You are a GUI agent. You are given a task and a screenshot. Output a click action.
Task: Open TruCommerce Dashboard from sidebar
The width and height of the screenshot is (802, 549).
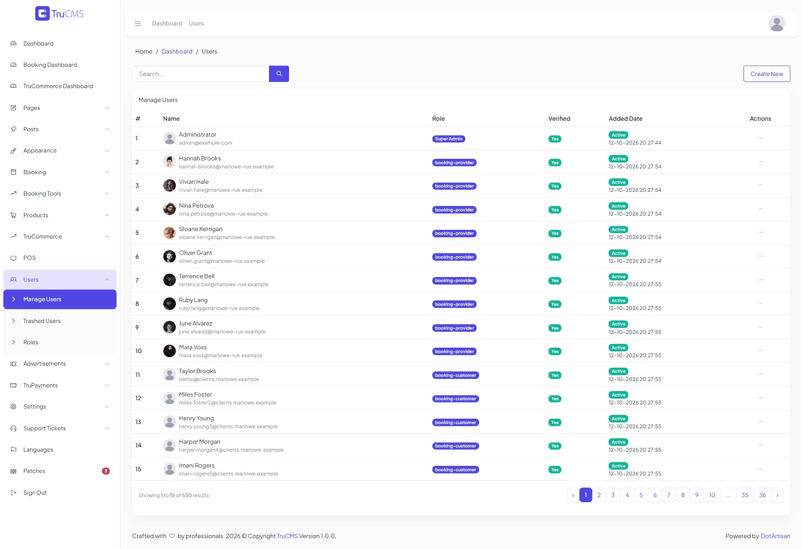[x=60, y=86]
